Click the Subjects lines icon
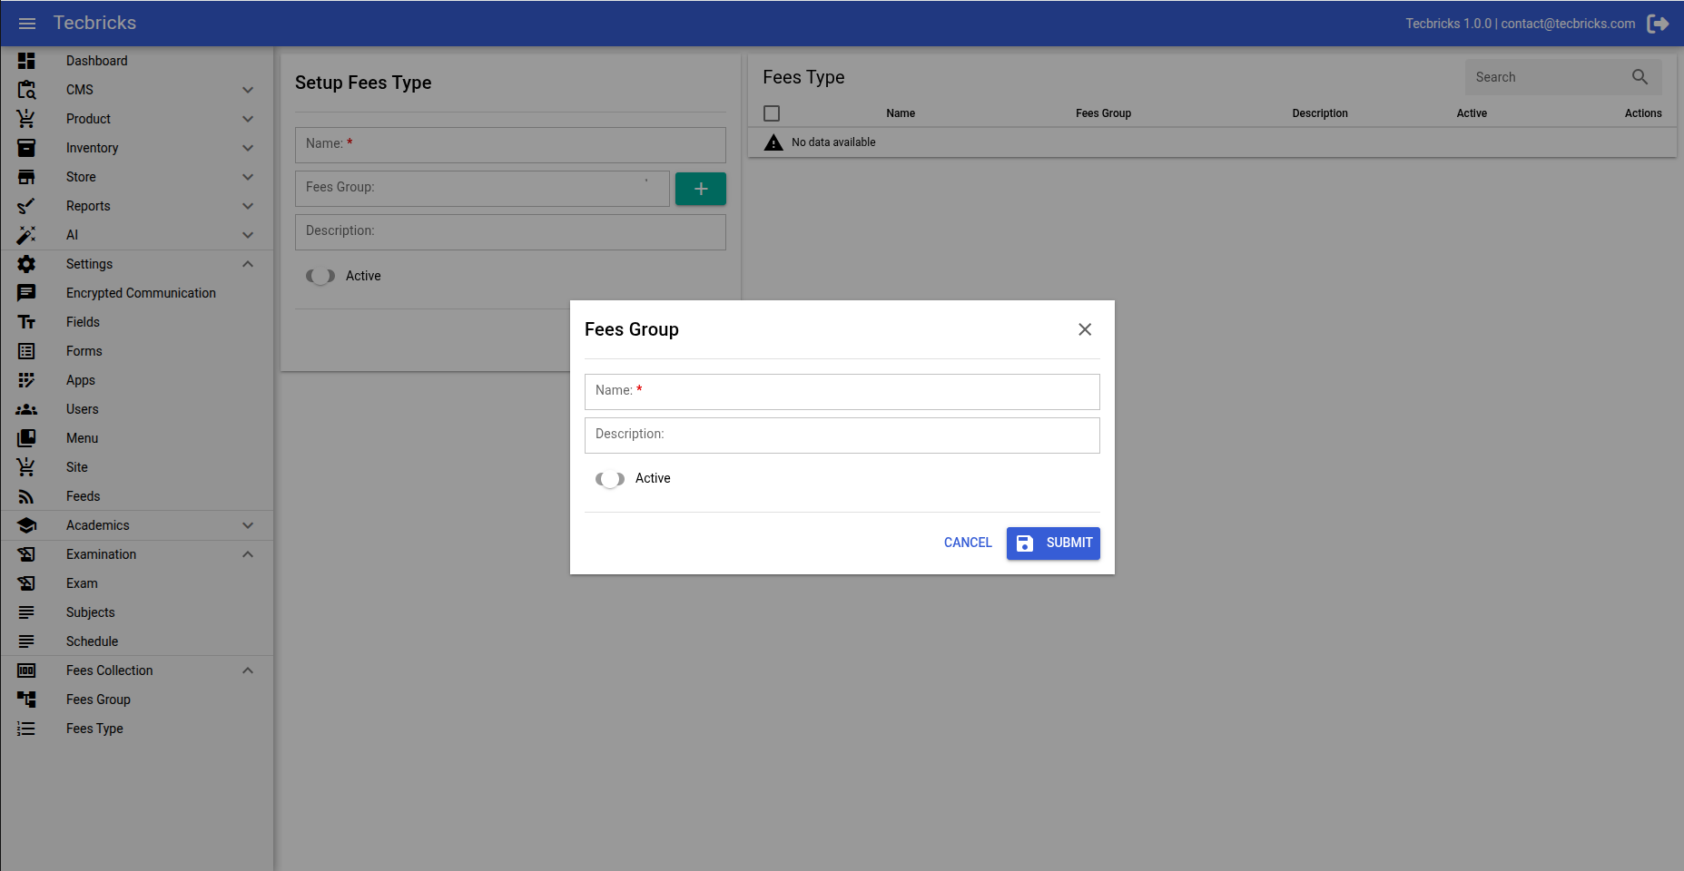Image resolution: width=1684 pixels, height=871 pixels. click(26, 612)
